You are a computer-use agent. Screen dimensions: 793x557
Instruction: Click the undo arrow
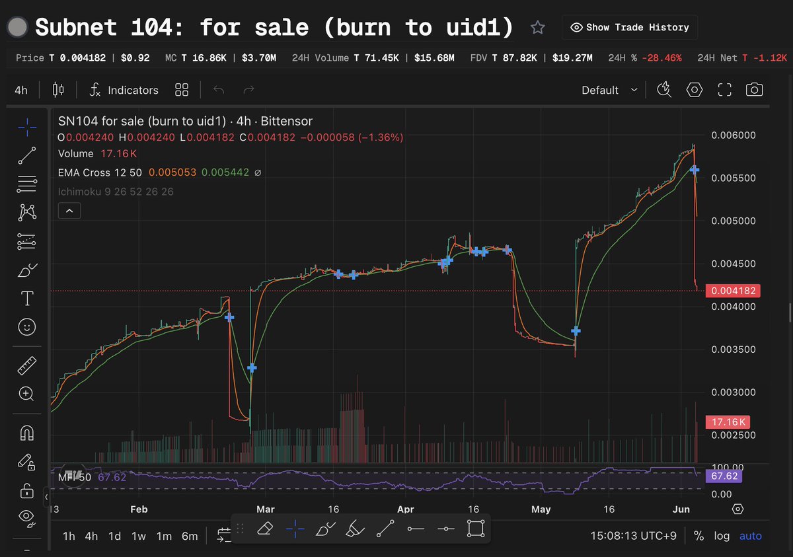pos(219,90)
